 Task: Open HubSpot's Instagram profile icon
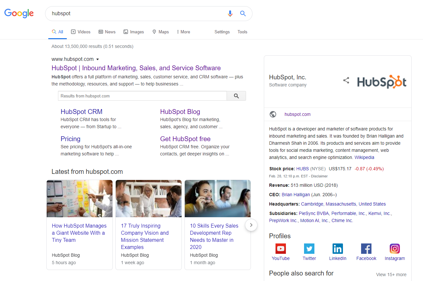[x=394, y=249]
